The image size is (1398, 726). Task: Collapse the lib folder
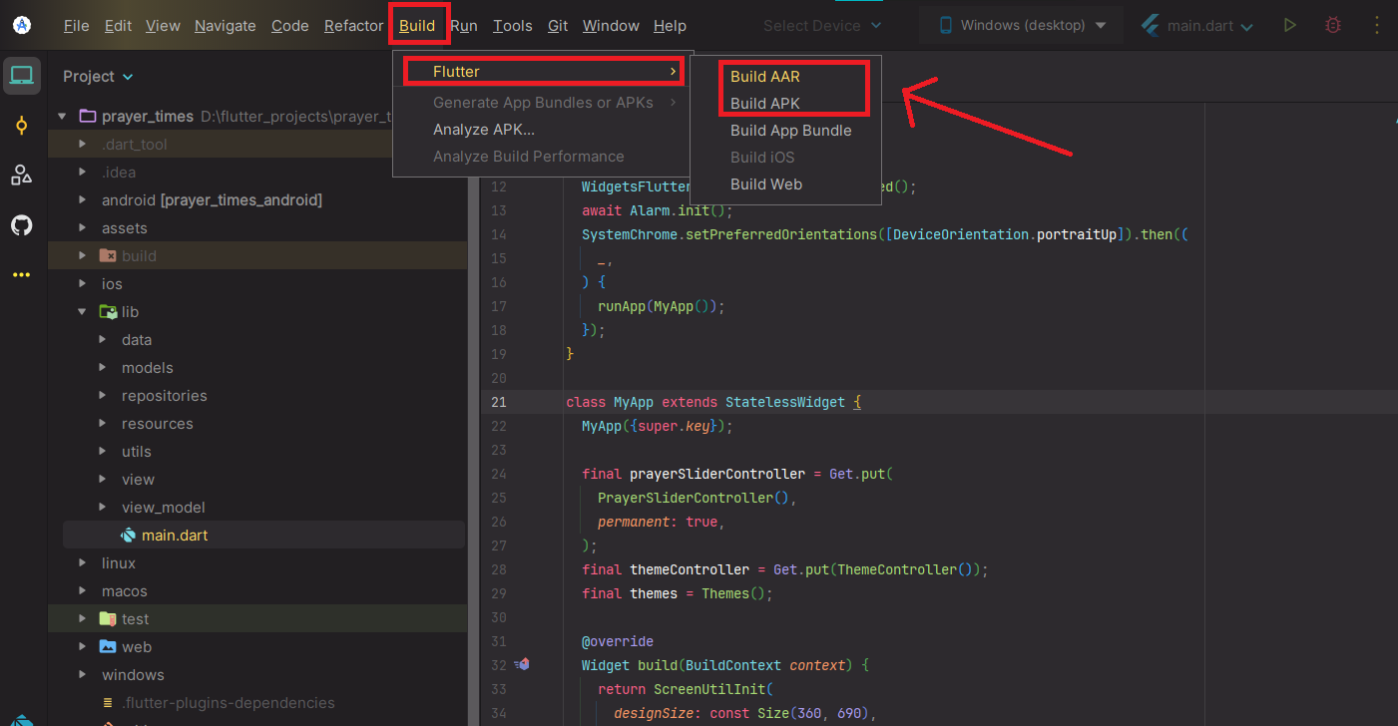coord(83,312)
